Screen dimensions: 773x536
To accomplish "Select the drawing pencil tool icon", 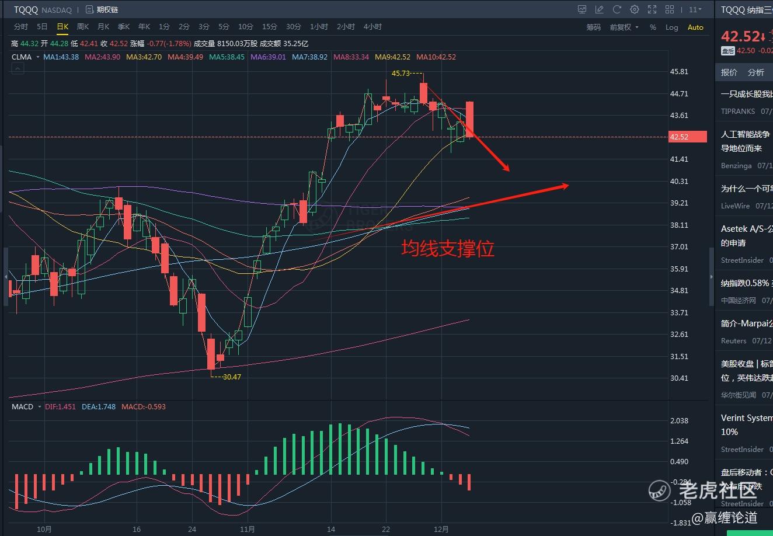I will [599, 9].
